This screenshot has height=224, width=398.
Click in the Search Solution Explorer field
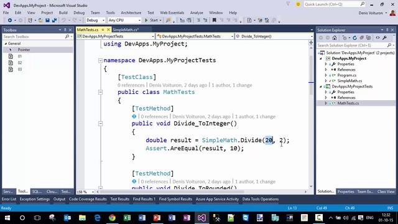tap(353, 45)
